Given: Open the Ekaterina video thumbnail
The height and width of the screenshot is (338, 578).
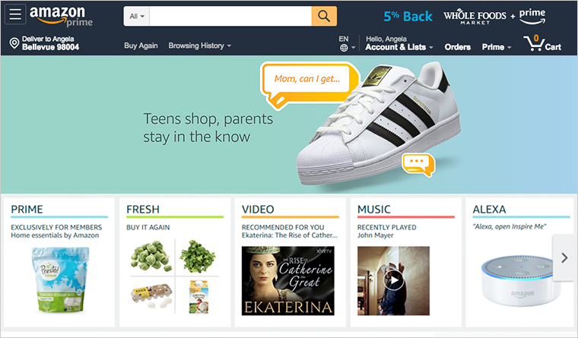Looking at the screenshot, I should (x=288, y=281).
